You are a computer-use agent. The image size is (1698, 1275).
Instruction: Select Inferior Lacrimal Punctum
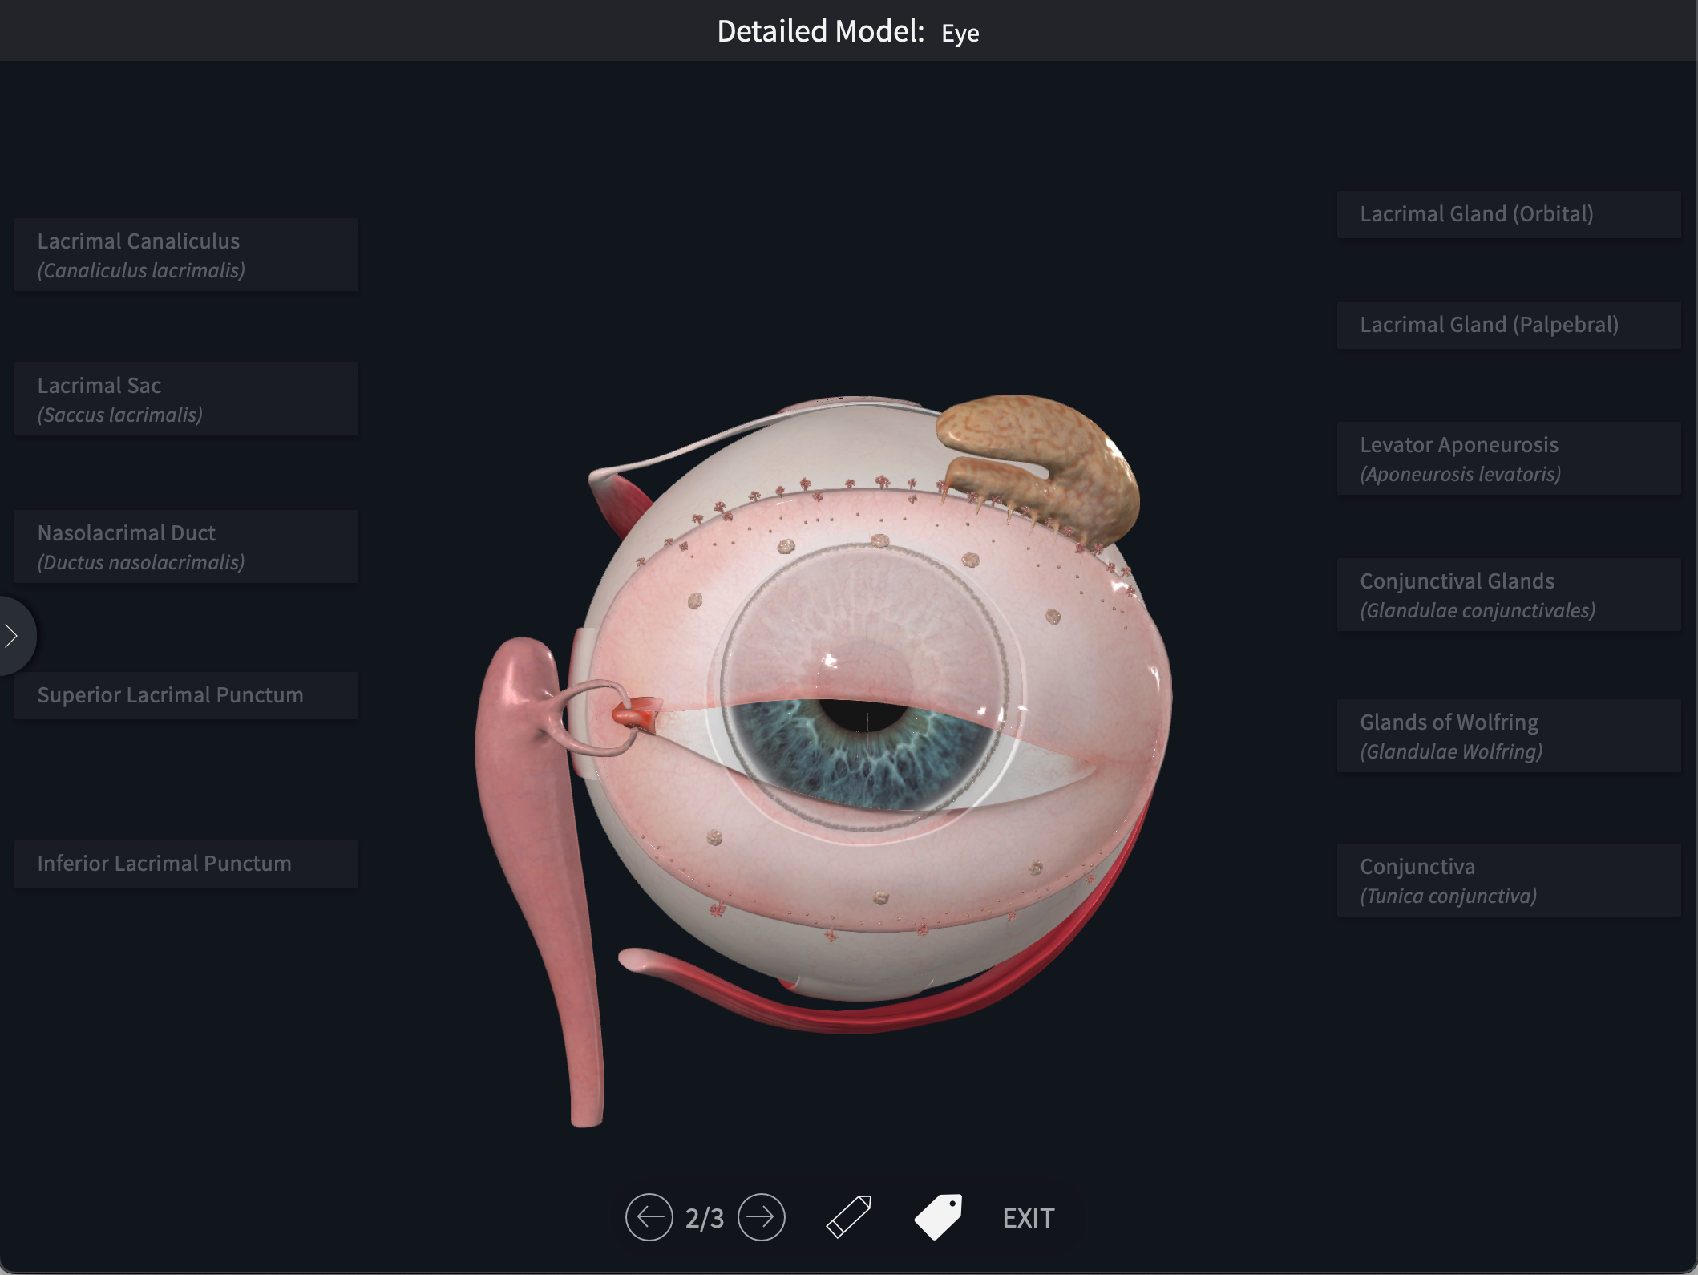(185, 864)
